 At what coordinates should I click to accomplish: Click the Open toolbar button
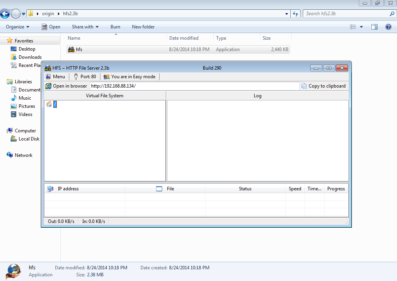(51, 27)
